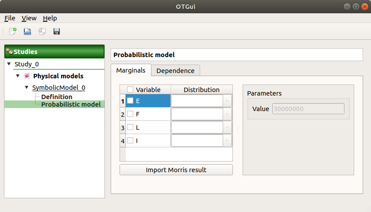
Task: Select SymbolicModel_0 in the tree
Action: 59,88
